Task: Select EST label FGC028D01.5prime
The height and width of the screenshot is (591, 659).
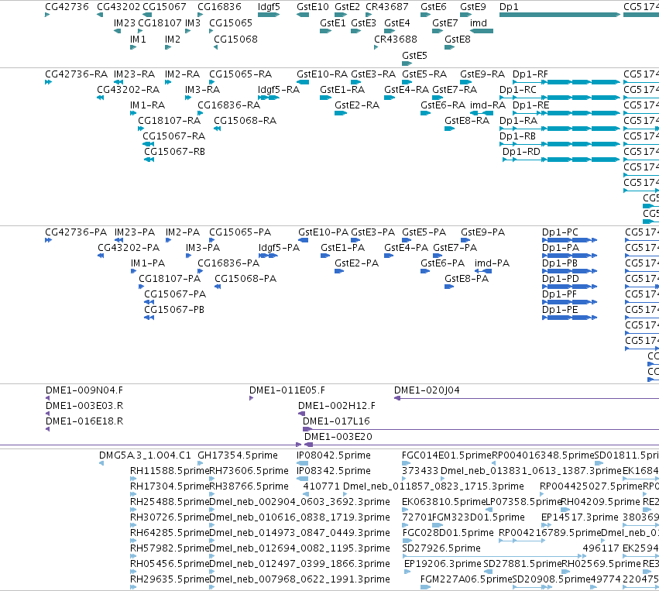Action: pos(448,533)
